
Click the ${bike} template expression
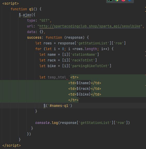84,94
